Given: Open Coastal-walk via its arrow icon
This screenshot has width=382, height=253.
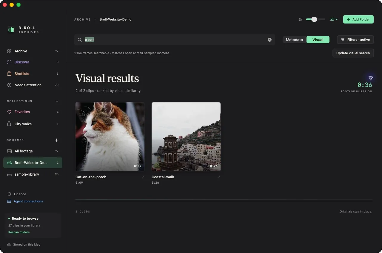Looking at the screenshot, I should [219, 177].
